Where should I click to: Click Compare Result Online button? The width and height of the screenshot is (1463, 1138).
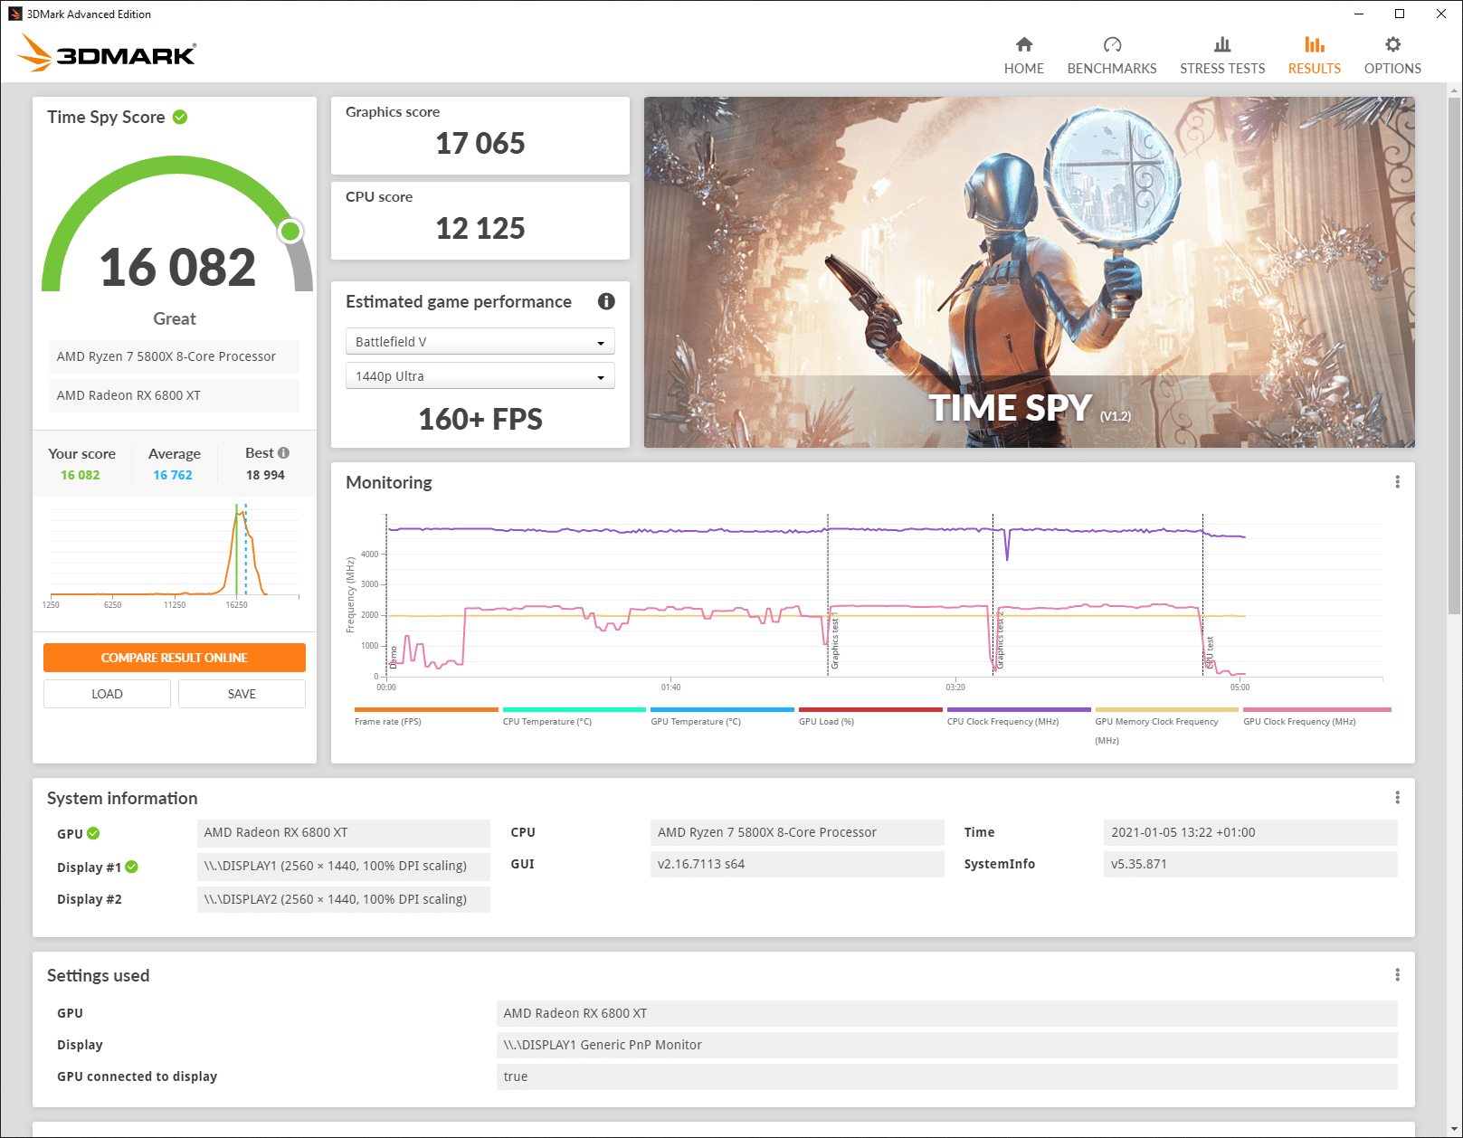[175, 658]
